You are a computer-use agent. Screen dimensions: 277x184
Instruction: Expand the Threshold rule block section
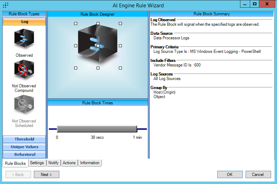pos(24,139)
